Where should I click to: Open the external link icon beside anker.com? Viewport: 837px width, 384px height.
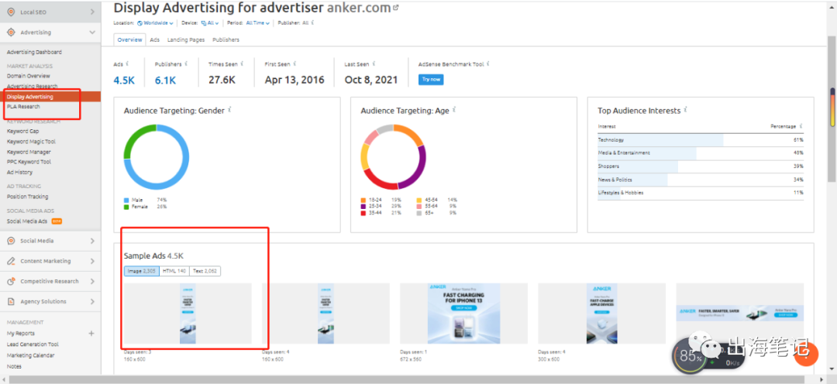[395, 8]
